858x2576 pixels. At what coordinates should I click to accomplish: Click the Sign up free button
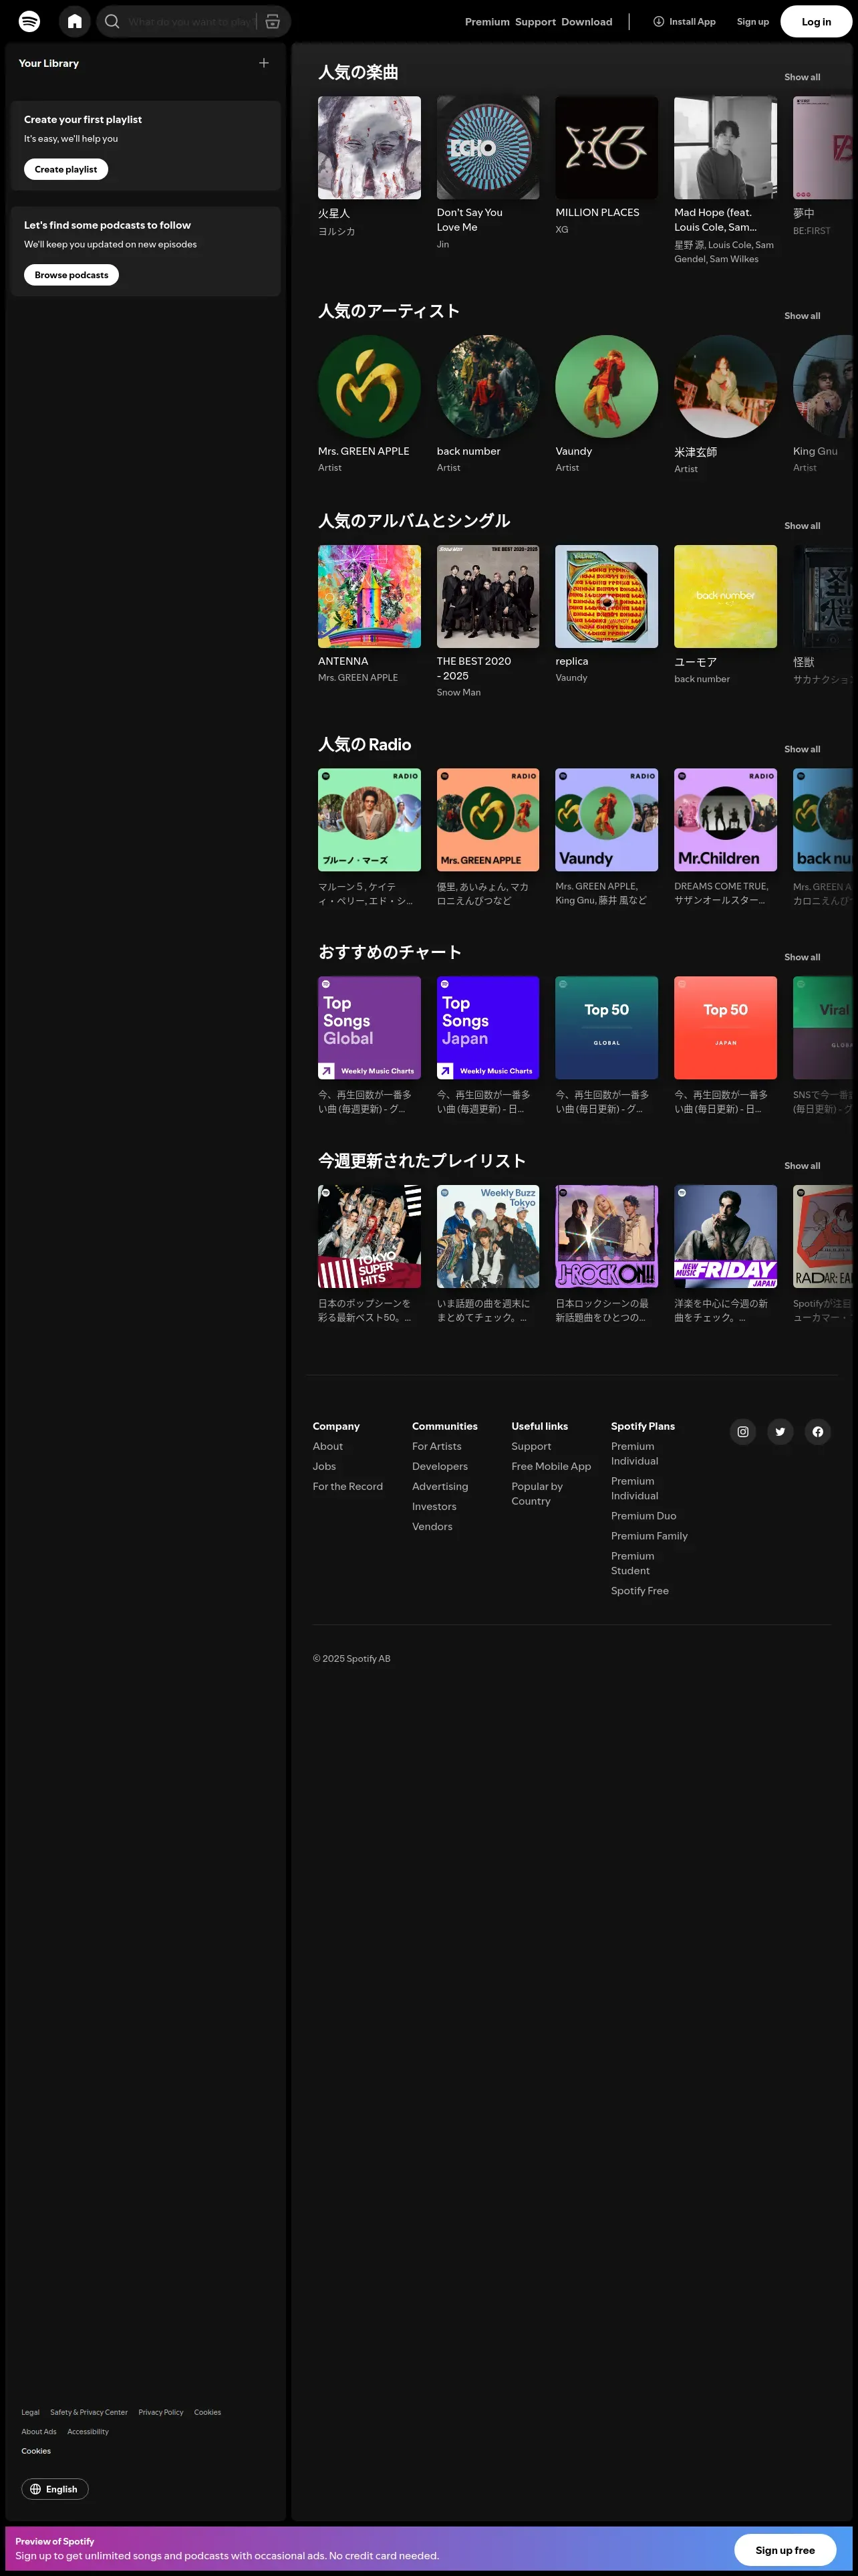click(785, 2550)
